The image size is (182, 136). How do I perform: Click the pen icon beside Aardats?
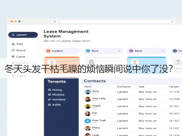(x=49, y=99)
